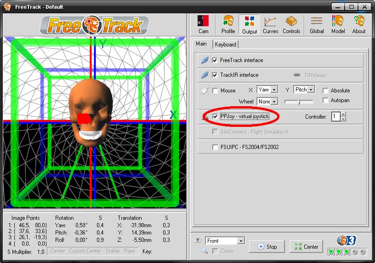Click the first green tracking status light

(331, 252)
